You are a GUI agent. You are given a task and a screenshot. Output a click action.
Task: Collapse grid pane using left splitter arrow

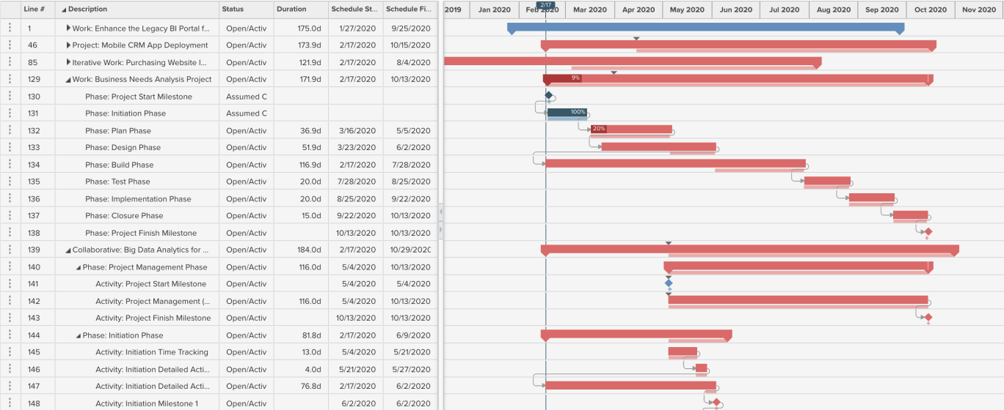[x=441, y=212]
